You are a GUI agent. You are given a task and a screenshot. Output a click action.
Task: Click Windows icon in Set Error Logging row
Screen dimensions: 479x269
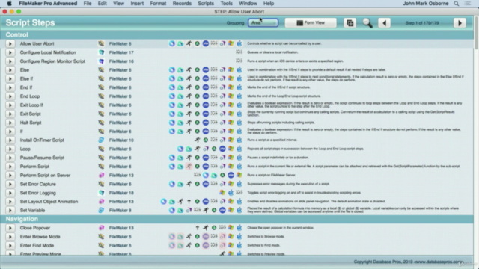222,193
